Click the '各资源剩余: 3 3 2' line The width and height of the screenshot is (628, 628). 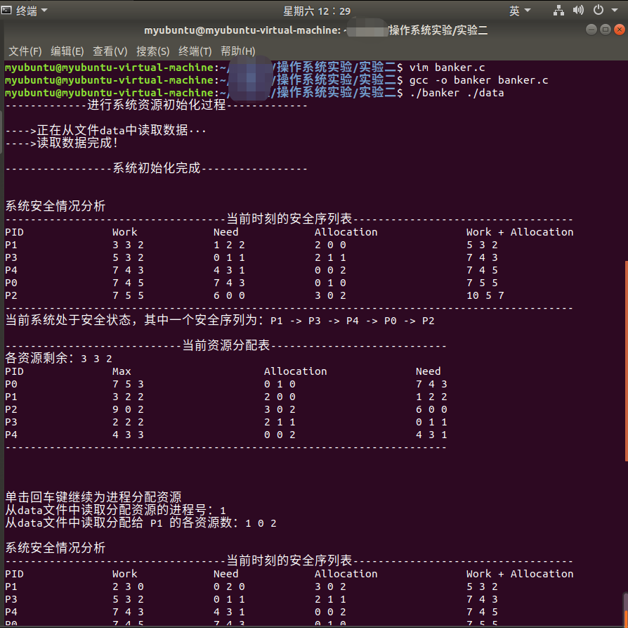58,358
